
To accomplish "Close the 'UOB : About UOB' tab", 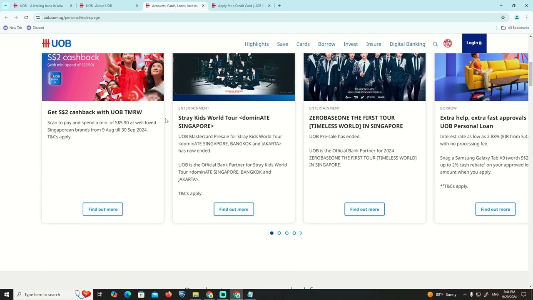I will 137,6.
